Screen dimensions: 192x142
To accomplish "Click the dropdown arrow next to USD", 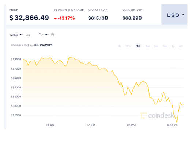I will pyautogui.click(x=183, y=15).
